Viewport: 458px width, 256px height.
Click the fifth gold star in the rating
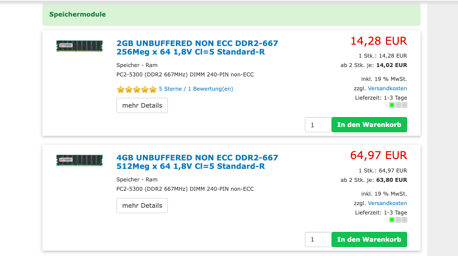pos(153,89)
